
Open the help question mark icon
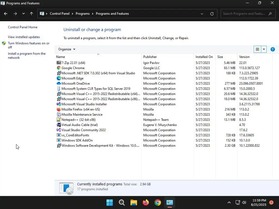(272, 49)
